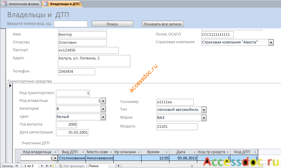Open 'Кр описани' column filter arrow
This screenshot has width=281, height=168.
click(x=139, y=152)
